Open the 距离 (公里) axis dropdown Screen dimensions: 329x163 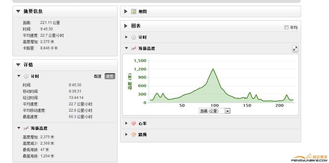click(227, 111)
